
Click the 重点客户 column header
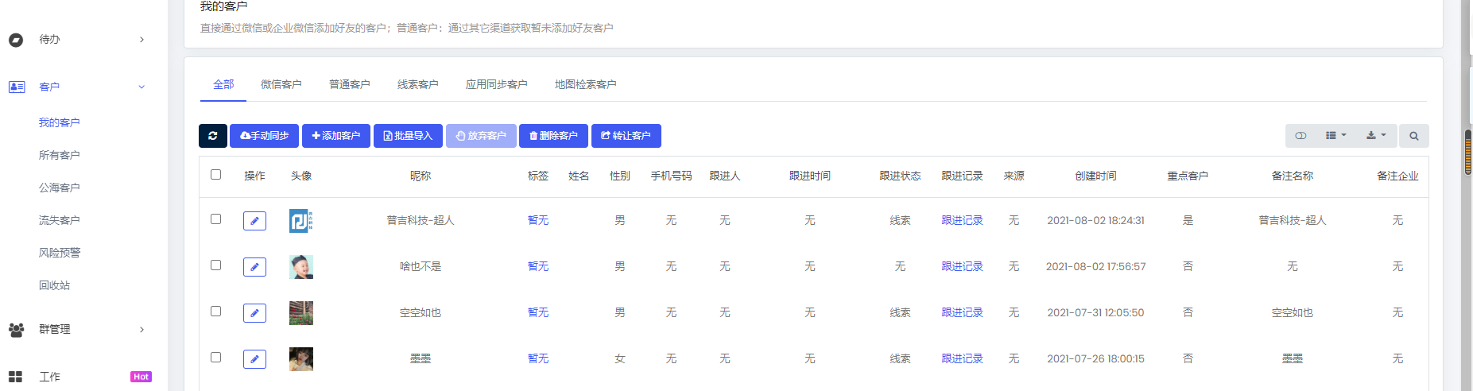pyautogui.click(x=1188, y=176)
